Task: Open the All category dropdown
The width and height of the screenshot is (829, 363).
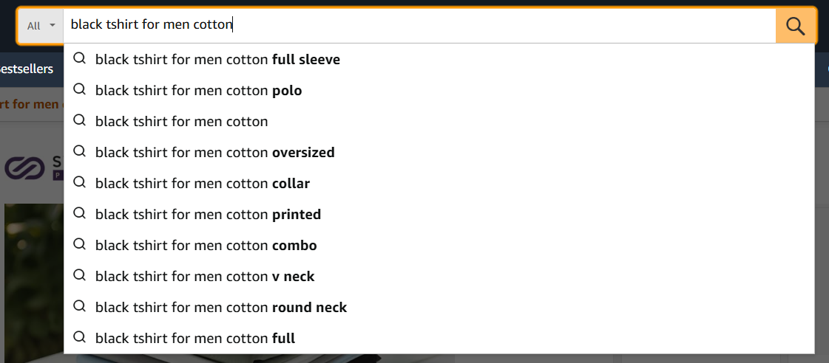Action: (x=41, y=25)
